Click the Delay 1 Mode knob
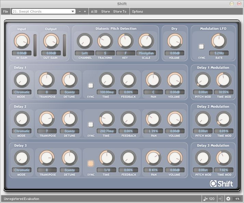 (22, 80)
